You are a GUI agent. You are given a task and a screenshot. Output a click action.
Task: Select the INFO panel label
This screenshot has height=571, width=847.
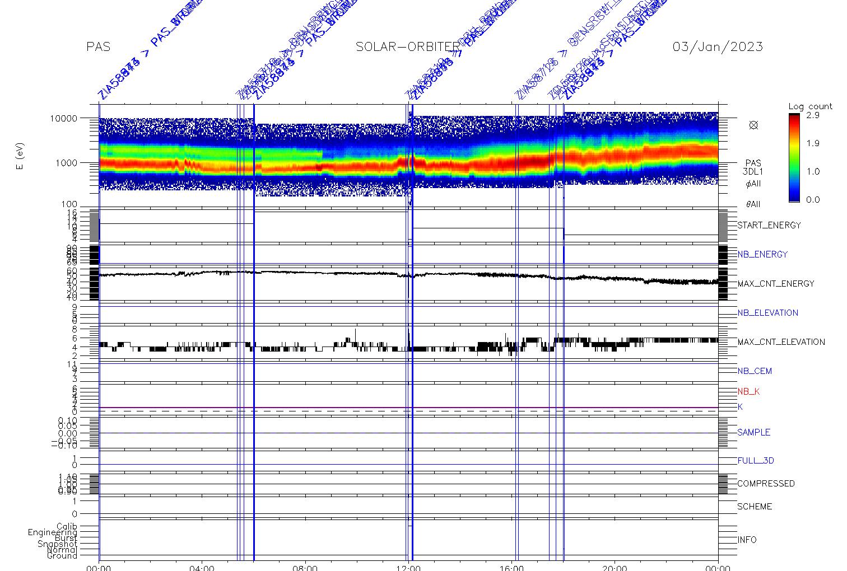747,540
